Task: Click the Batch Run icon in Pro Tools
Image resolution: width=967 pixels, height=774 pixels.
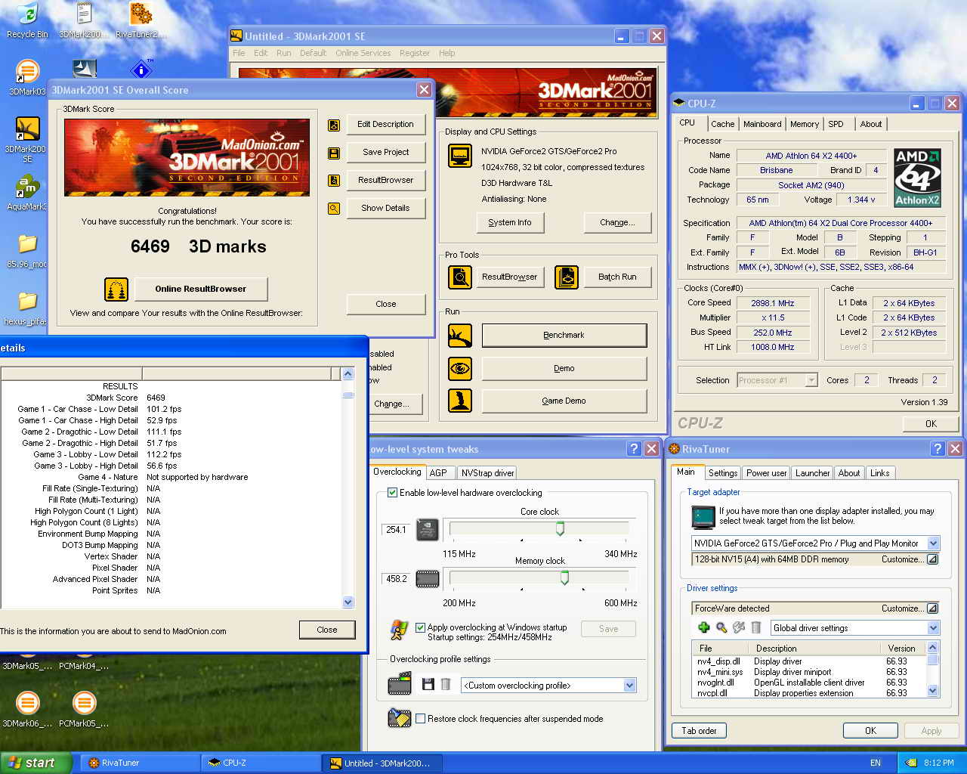Action: pyautogui.click(x=567, y=277)
